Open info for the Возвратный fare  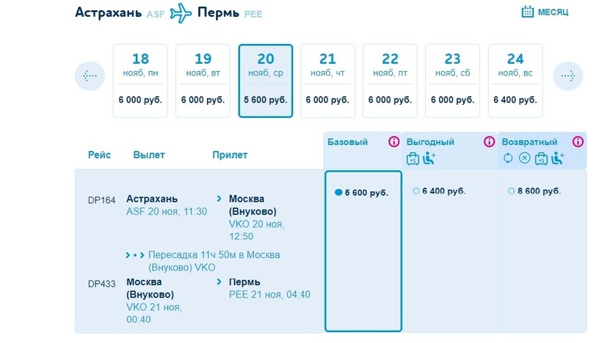pos(580,142)
